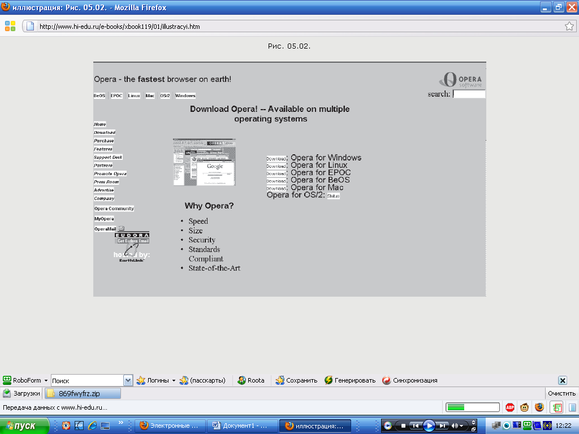
Task: Open downloaded file 869fwyfrz.zip
Action: pos(83,393)
